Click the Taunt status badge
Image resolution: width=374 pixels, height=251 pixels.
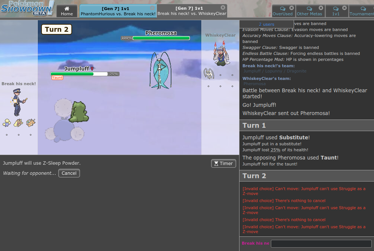57,78
